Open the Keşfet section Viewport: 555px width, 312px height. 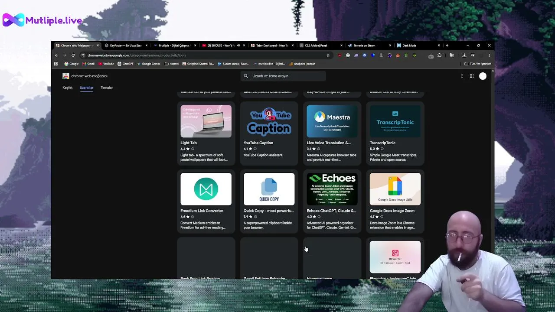pos(67,88)
